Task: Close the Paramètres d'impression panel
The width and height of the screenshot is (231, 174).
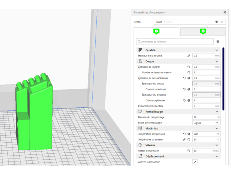Action: (224, 12)
